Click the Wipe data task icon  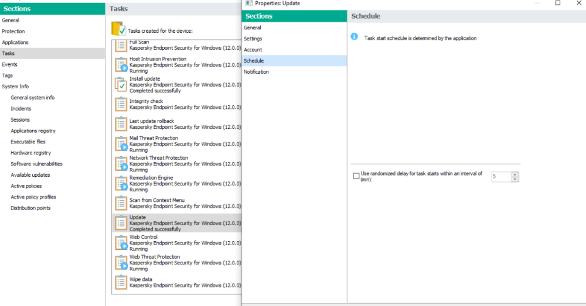click(121, 282)
